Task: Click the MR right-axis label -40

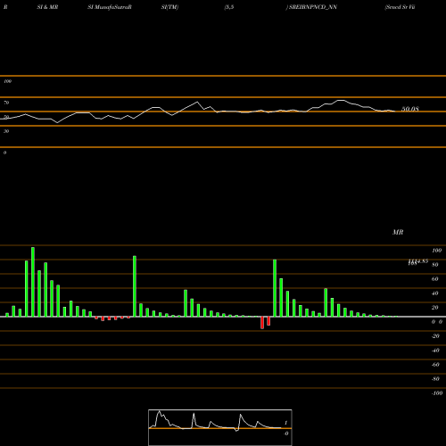Action: coord(435,351)
